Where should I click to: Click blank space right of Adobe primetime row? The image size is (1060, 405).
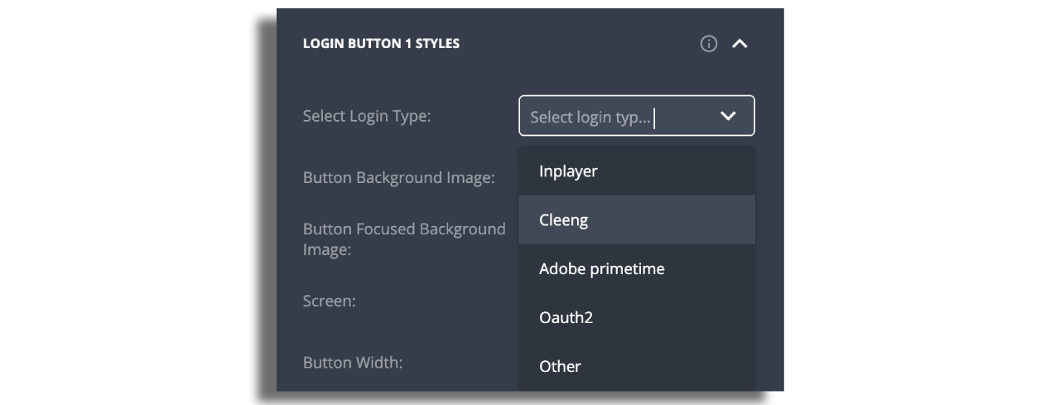click(x=712, y=269)
